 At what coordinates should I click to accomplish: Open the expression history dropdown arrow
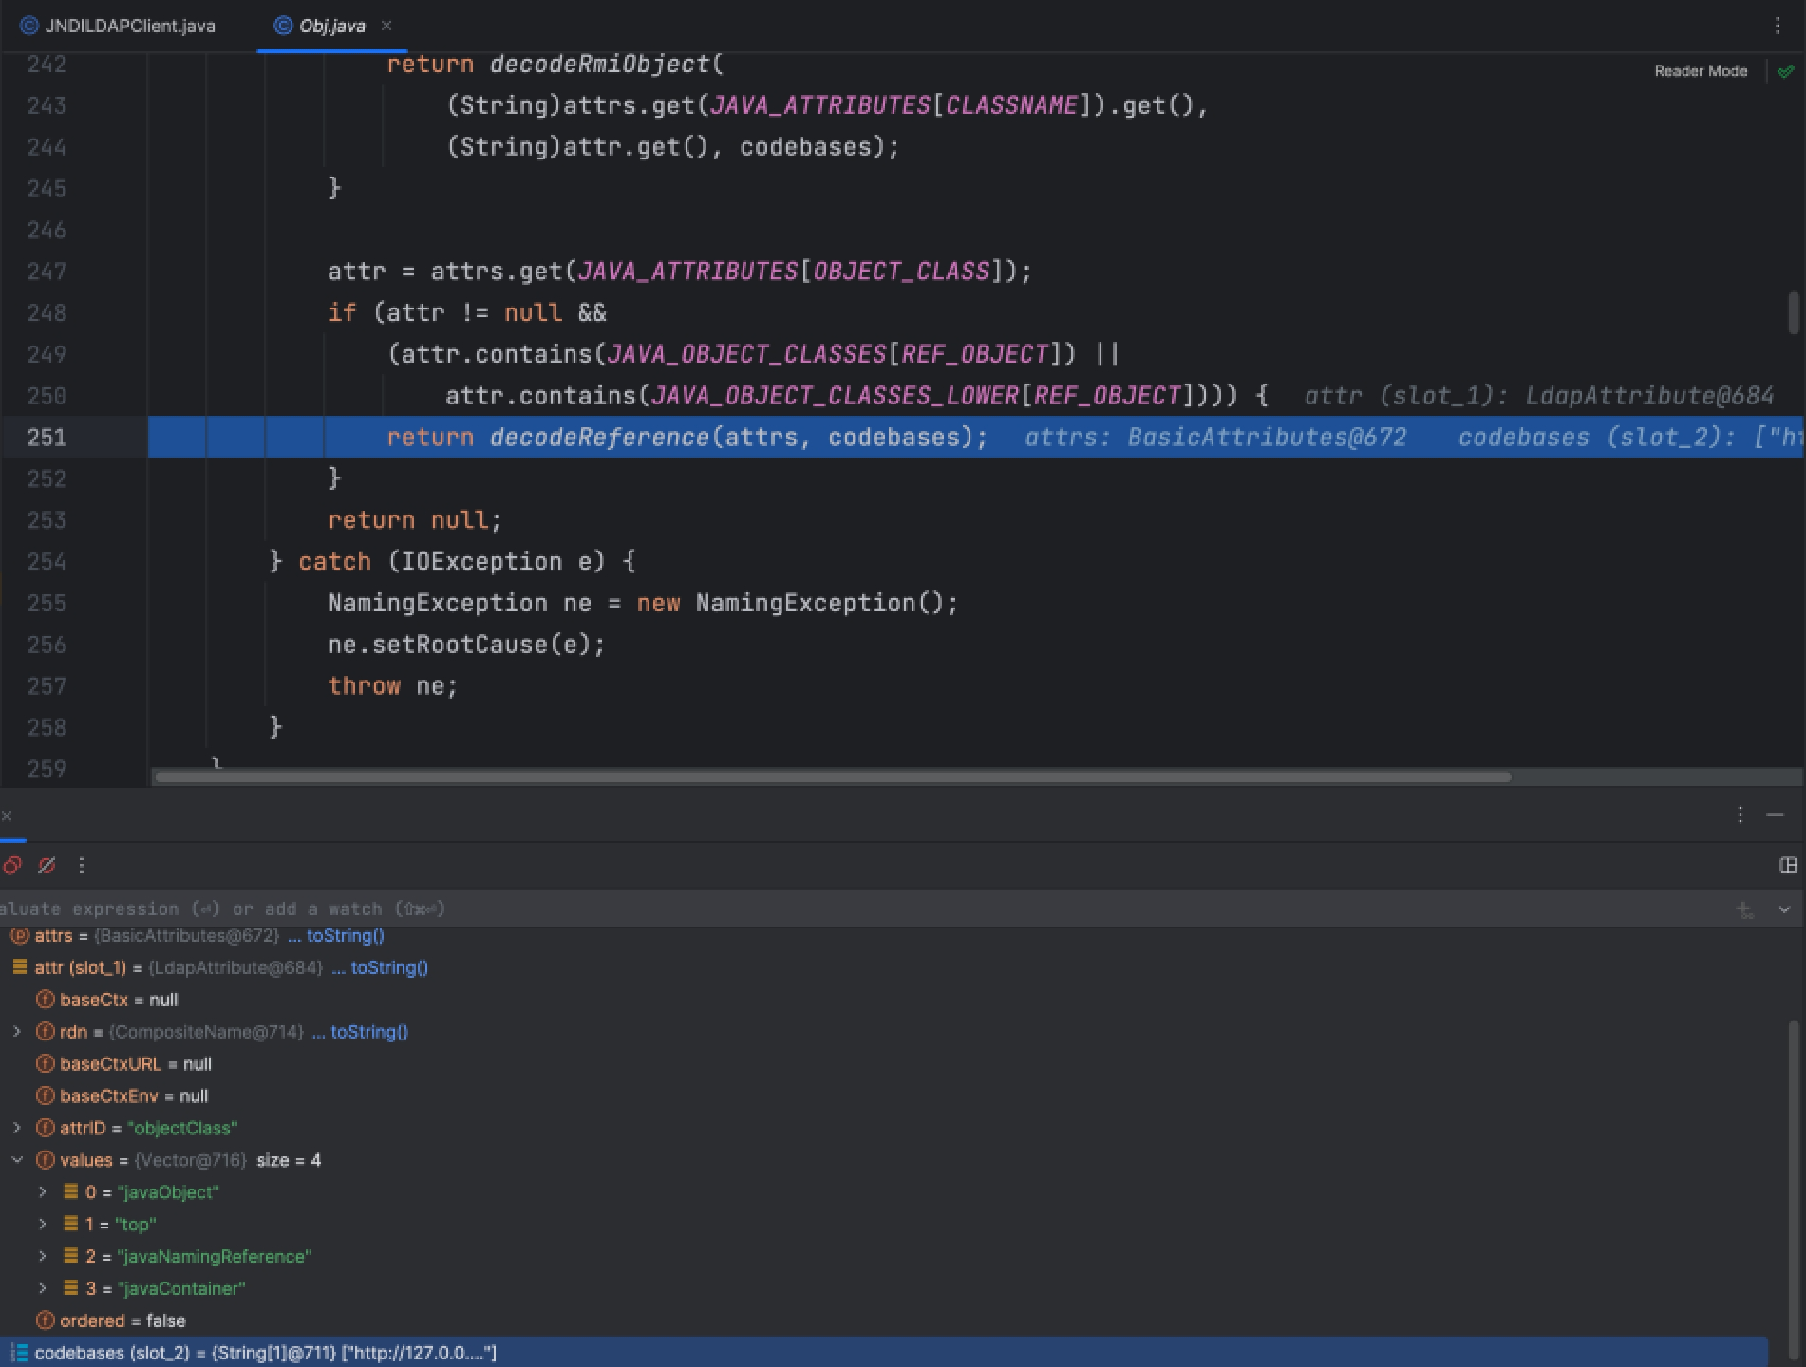[x=1784, y=909]
